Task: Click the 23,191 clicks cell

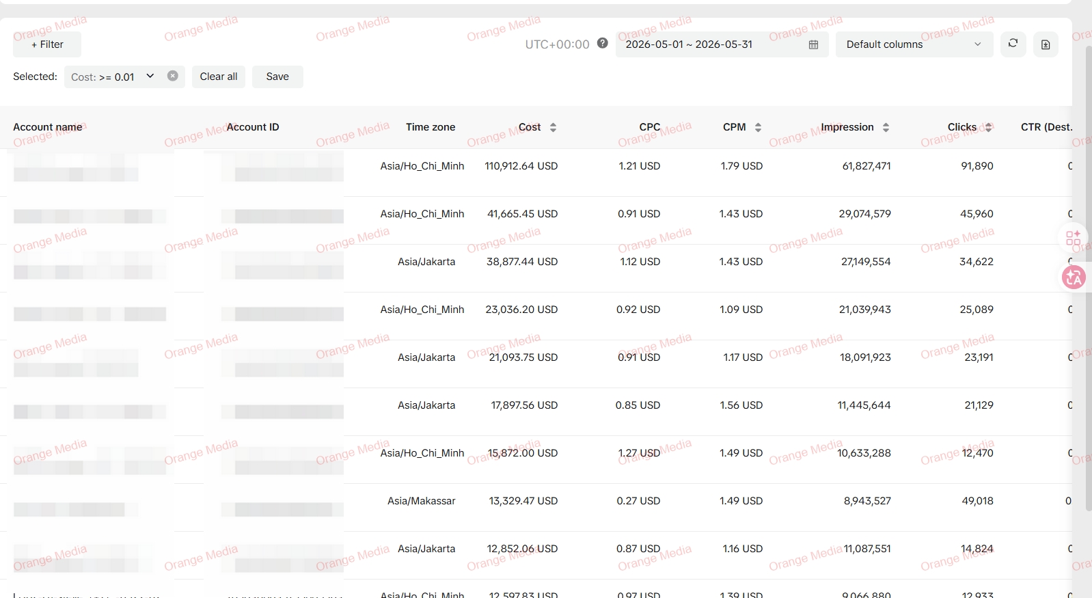Action: [979, 357]
